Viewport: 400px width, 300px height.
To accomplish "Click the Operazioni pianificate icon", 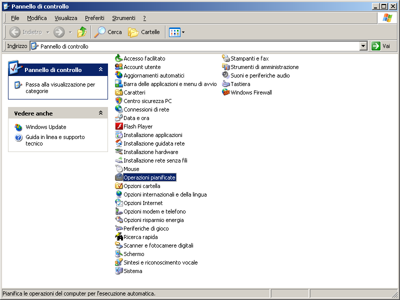I will (118, 177).
